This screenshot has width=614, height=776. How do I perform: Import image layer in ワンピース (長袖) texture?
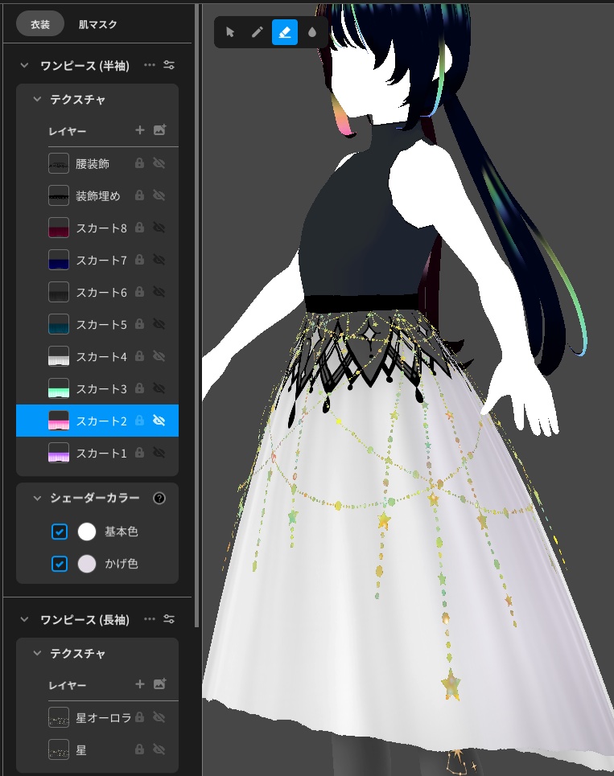pyautogui.click(x=159, y=684)
